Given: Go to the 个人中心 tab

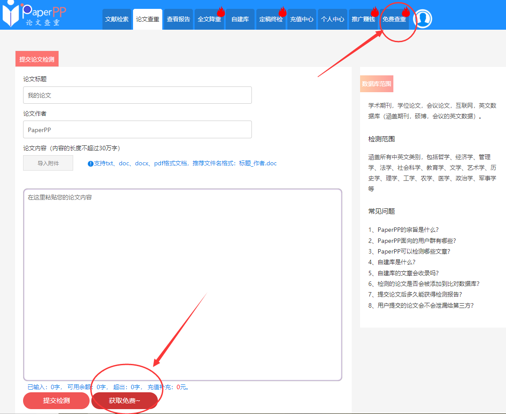Looking at the screenshot, I should 333,20.
